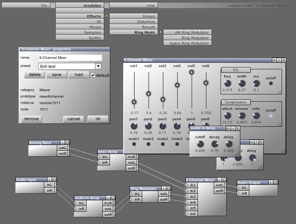Image resolution: width=296 pixels, height=224 pixels.
Task: Select the Samplers menu entry
Action: pos(80,32)
